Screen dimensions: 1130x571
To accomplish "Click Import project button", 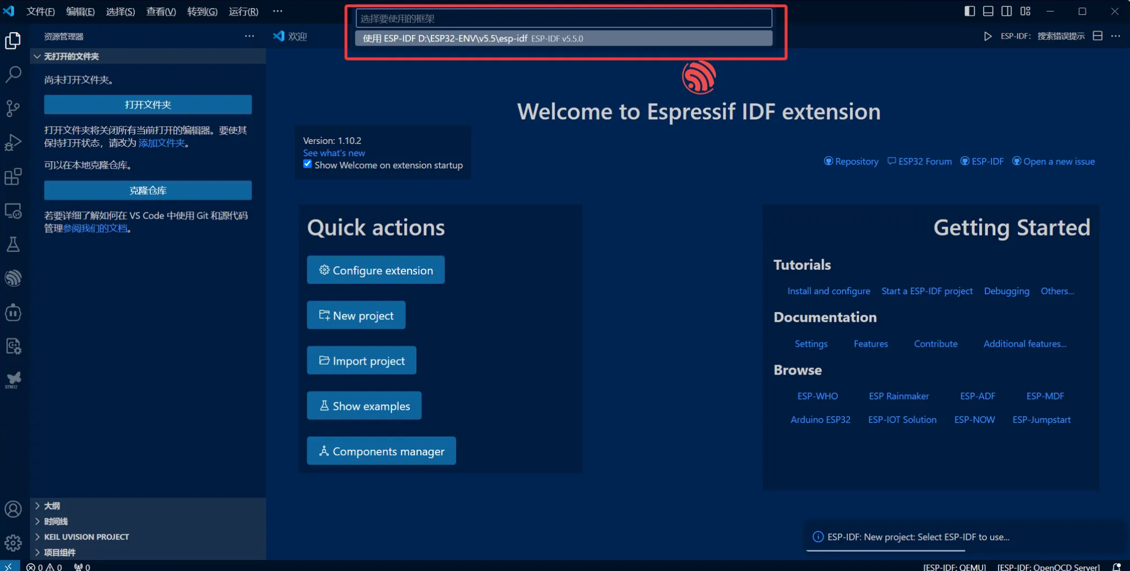I will pos(362,360).
